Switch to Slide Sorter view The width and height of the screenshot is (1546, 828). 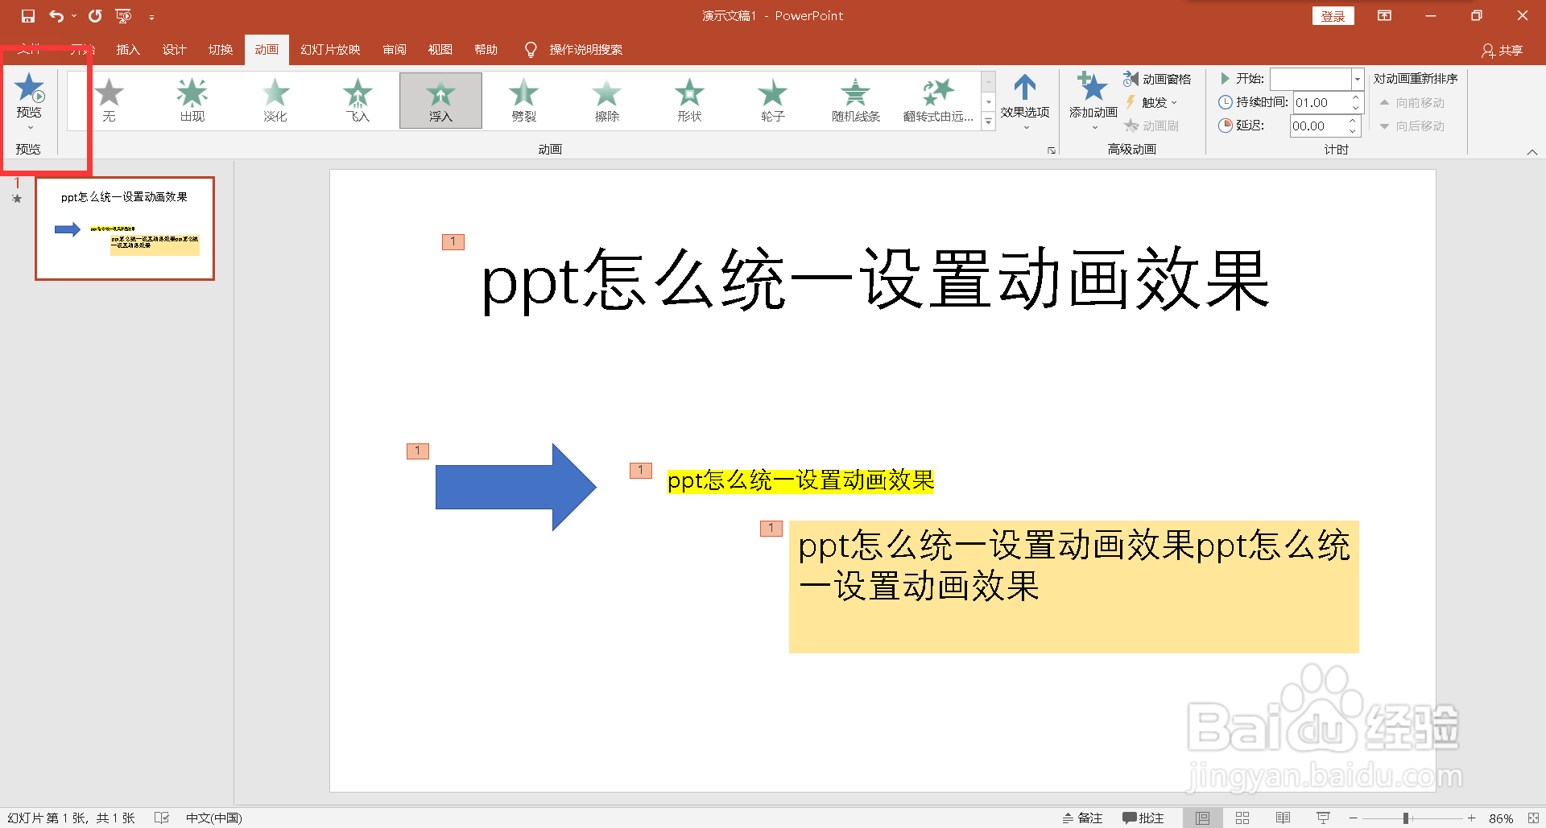(x=1242, y=818)
